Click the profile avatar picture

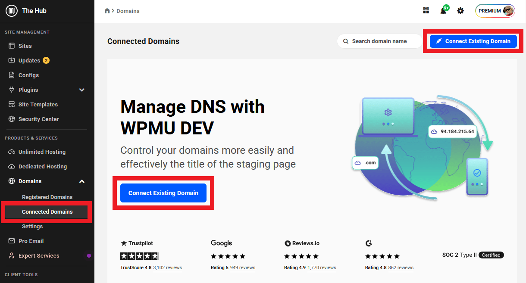click(x=508, y=11)
